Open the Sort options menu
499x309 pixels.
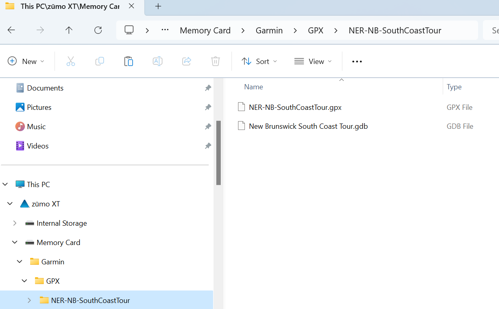(x=259, y=61)
